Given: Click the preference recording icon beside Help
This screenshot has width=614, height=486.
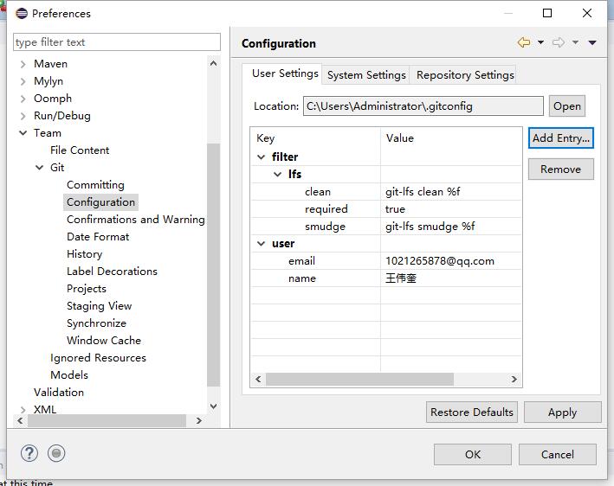Looking at the screenshot, I should (x=56, y=453).
